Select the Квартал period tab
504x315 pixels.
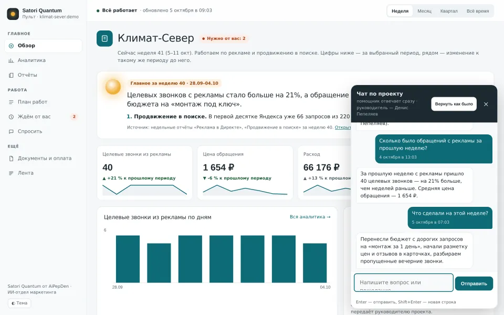tap(449, 11)
